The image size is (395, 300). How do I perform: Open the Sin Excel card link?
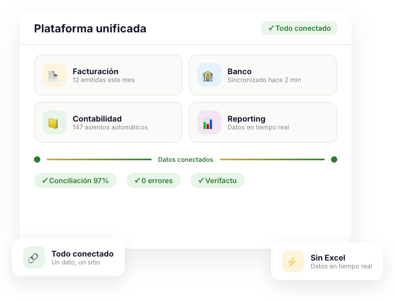[327, 261]
